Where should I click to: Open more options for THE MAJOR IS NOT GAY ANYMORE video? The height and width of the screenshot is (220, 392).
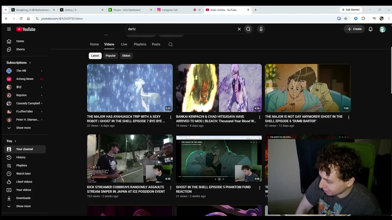(349, 117)
